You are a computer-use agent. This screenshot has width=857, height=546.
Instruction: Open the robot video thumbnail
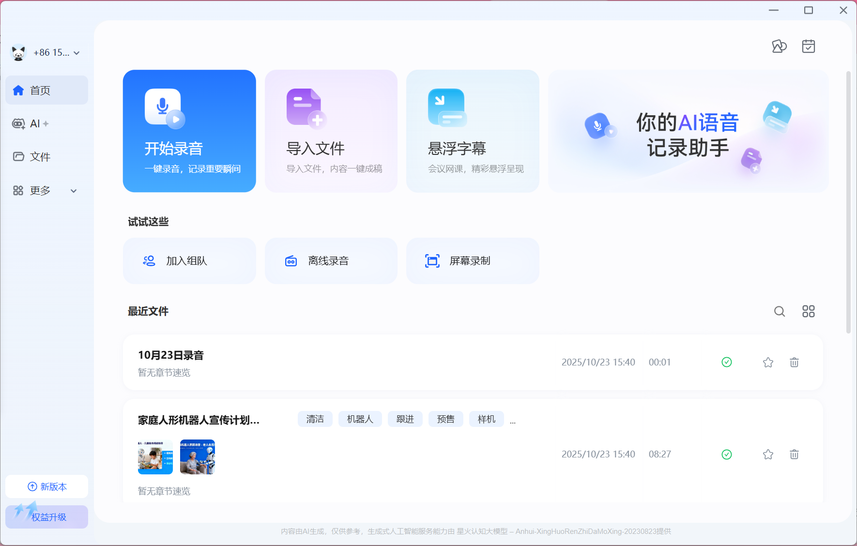(198, 456)
